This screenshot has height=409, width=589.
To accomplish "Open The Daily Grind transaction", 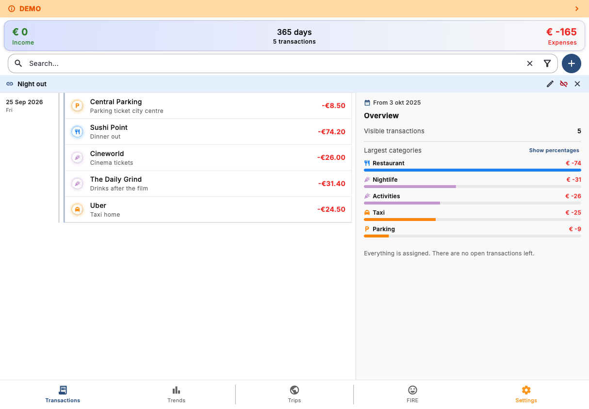I will coord(208,183).
